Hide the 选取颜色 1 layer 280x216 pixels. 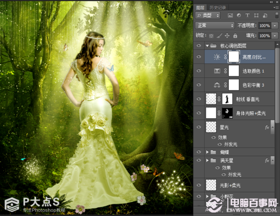199,71
